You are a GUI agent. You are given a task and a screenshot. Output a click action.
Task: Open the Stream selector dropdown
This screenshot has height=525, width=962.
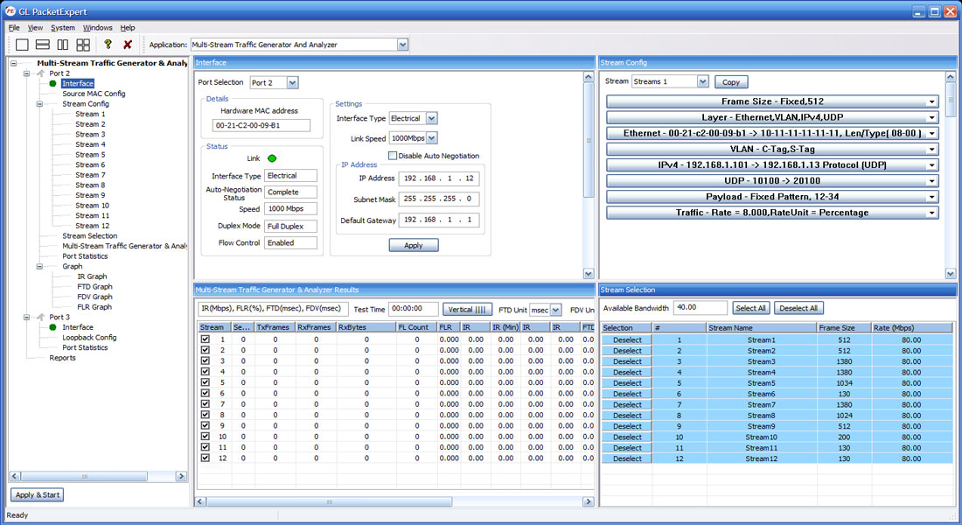point(703,81)
